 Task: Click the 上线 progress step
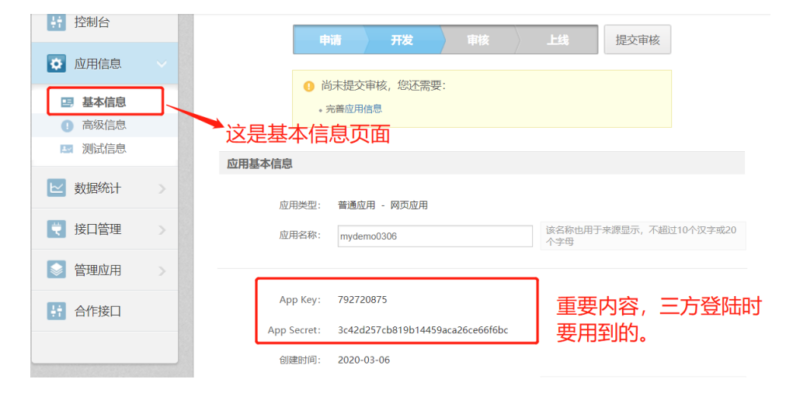tap(558, 40)
